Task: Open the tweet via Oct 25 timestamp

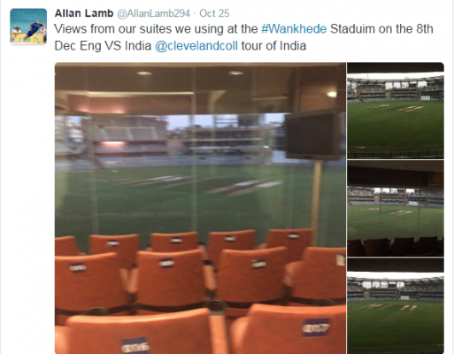Action: 214,13
